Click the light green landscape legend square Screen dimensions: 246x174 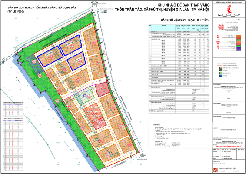221,73
